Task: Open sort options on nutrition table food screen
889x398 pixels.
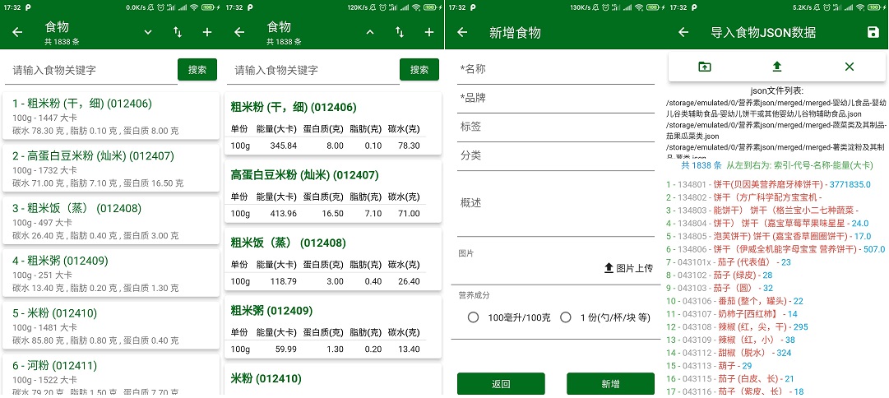Action: 400,32
